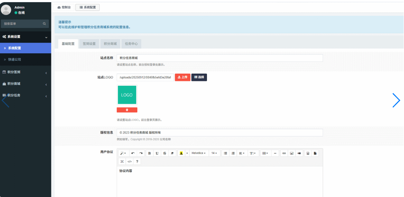Toggle bold formatting in the editor
Image resolution: width=404 pixels, height=197 pixels.
[x=149, y=153]
